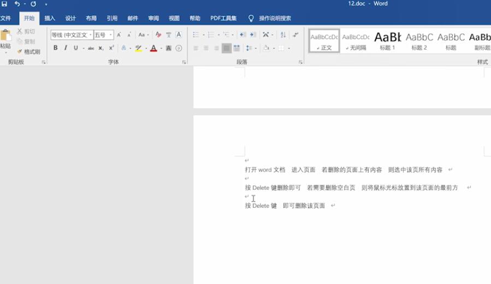This screenshot has width=491, height=284.
Task: Apply the paragraph shading fill color
Action: click(x=266, y=48)
